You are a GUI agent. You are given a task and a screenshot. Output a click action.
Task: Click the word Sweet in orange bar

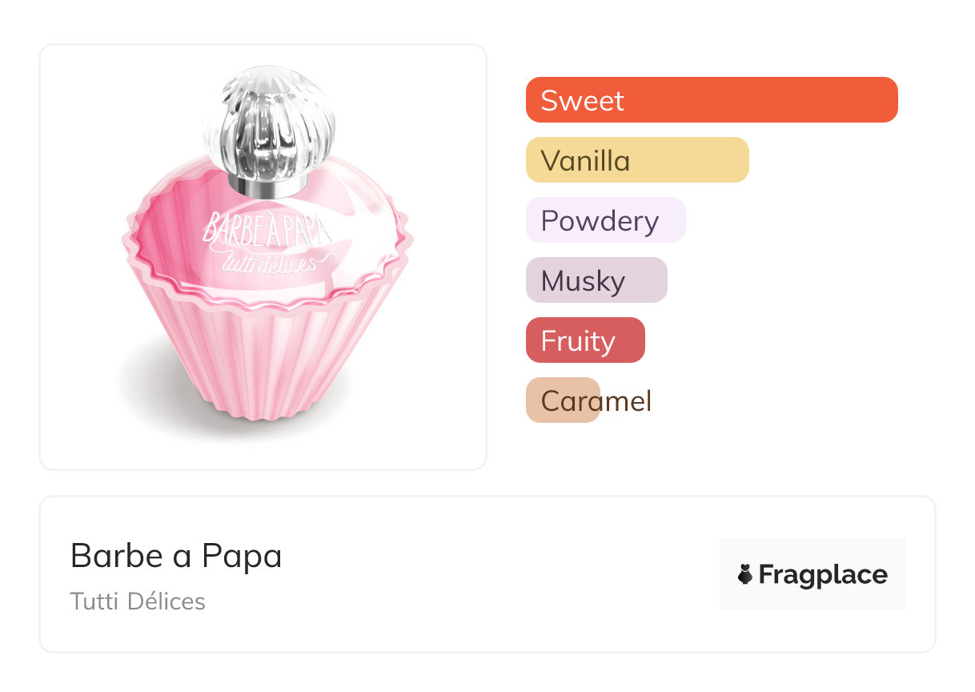point(582,100)
